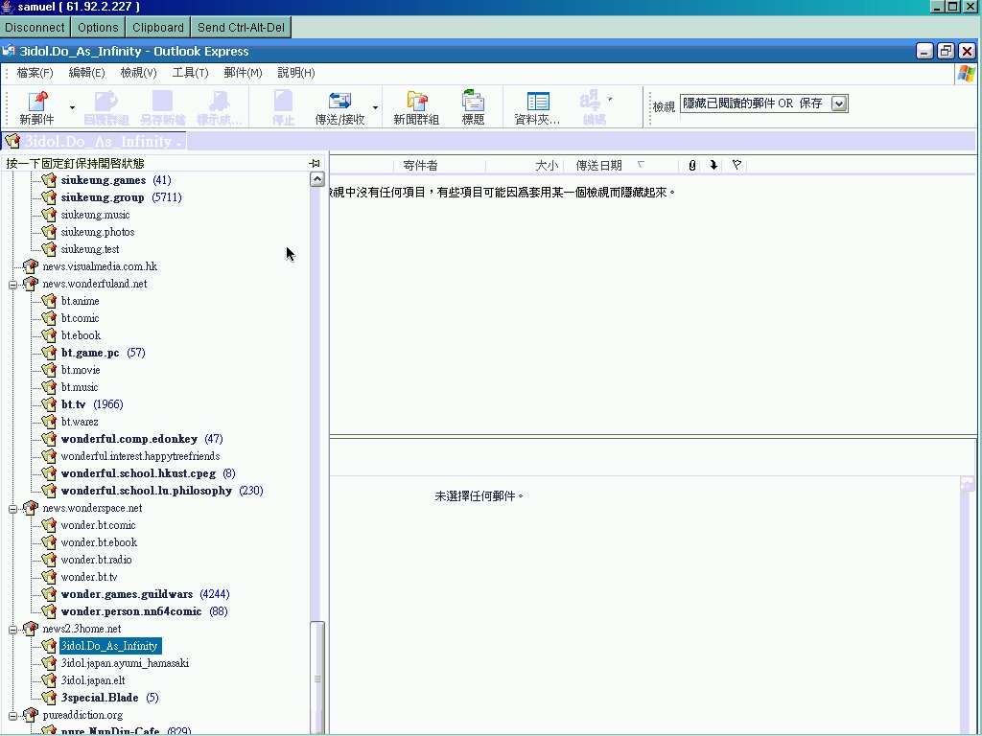Select the wonder.bt.ebook newsgroup
The image size is (982, 736).
pyautogui.click(x=99, y=542)
